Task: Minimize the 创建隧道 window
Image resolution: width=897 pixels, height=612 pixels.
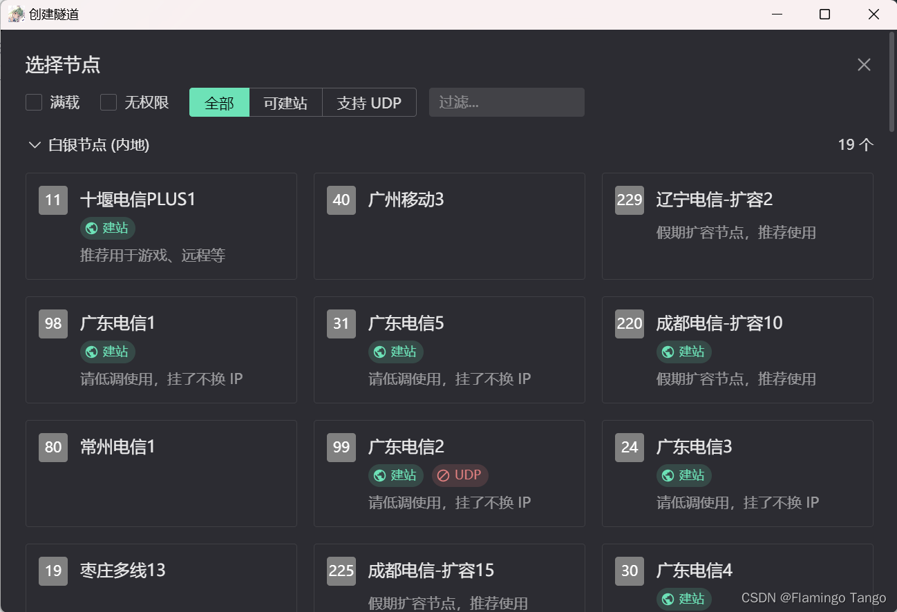Action: [777, 14]
